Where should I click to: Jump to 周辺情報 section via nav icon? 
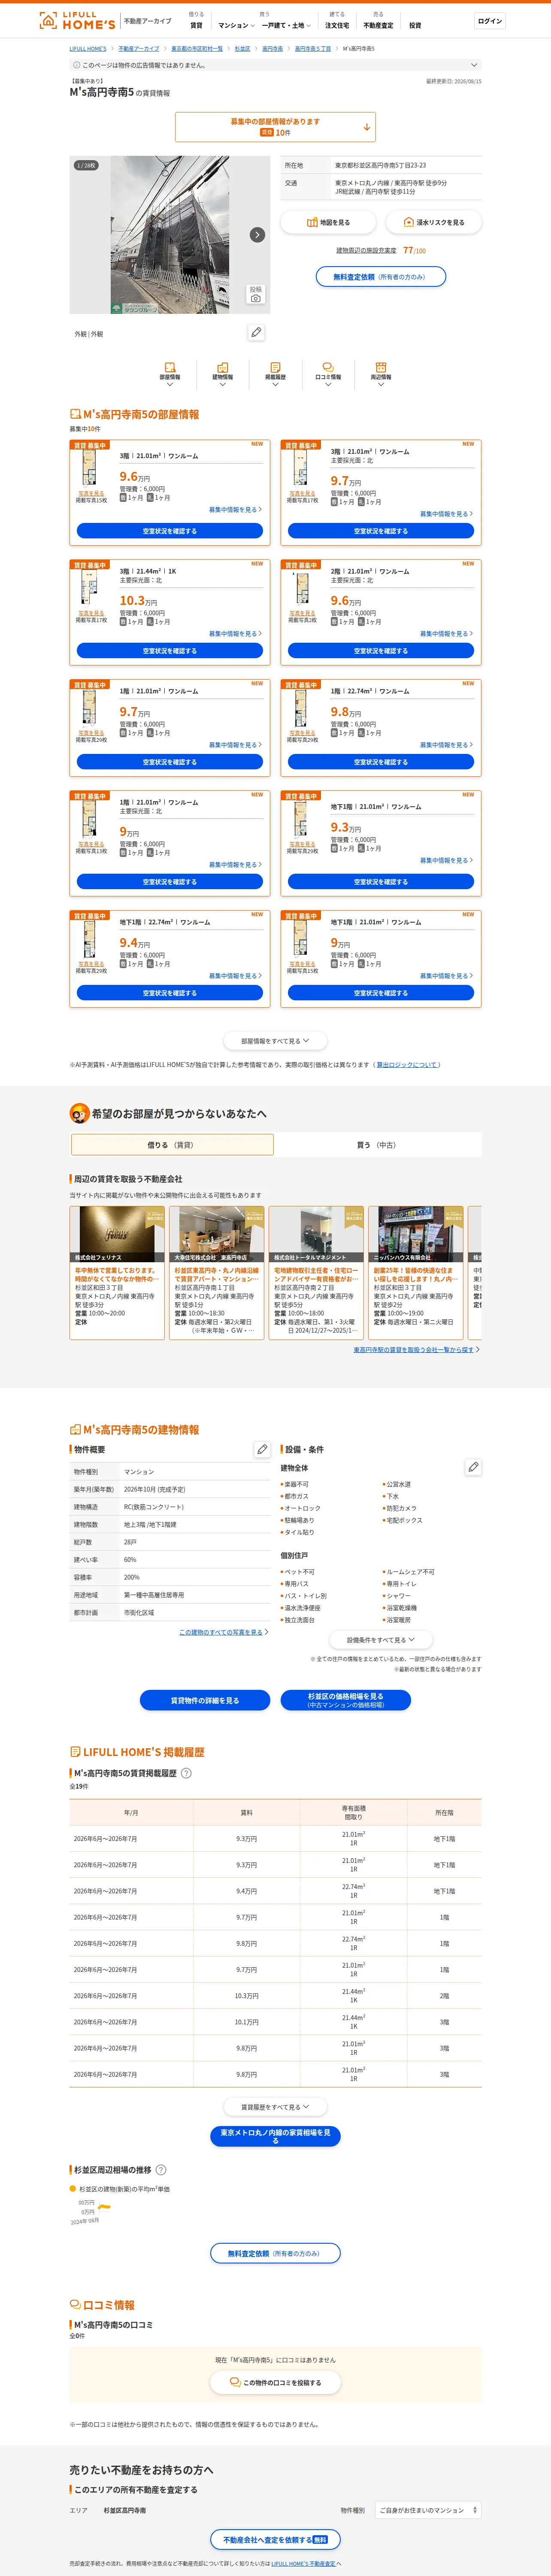(x=380, y=374)
